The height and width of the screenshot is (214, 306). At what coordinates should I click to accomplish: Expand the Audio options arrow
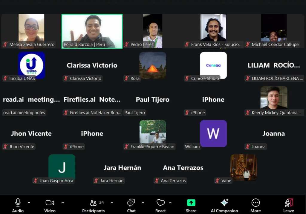coord(29,203)
